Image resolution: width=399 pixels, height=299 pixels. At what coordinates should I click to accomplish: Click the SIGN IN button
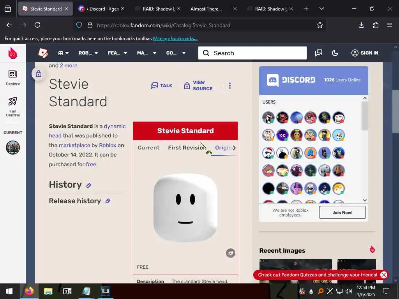(x=365, y=53)
